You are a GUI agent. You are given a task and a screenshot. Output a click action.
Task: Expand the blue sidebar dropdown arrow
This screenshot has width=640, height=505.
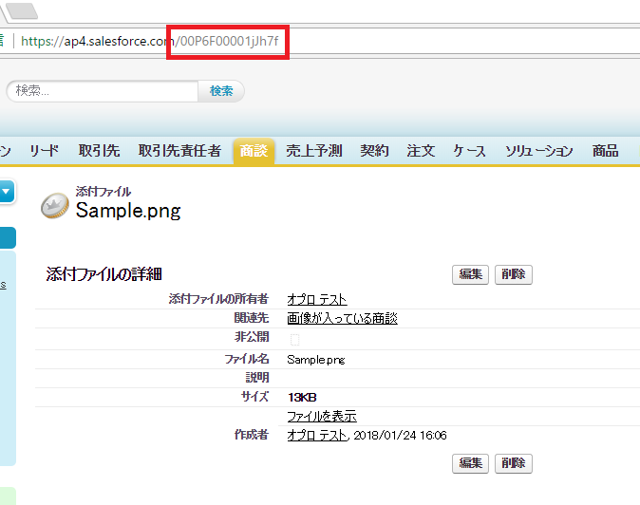pos(6,193)
